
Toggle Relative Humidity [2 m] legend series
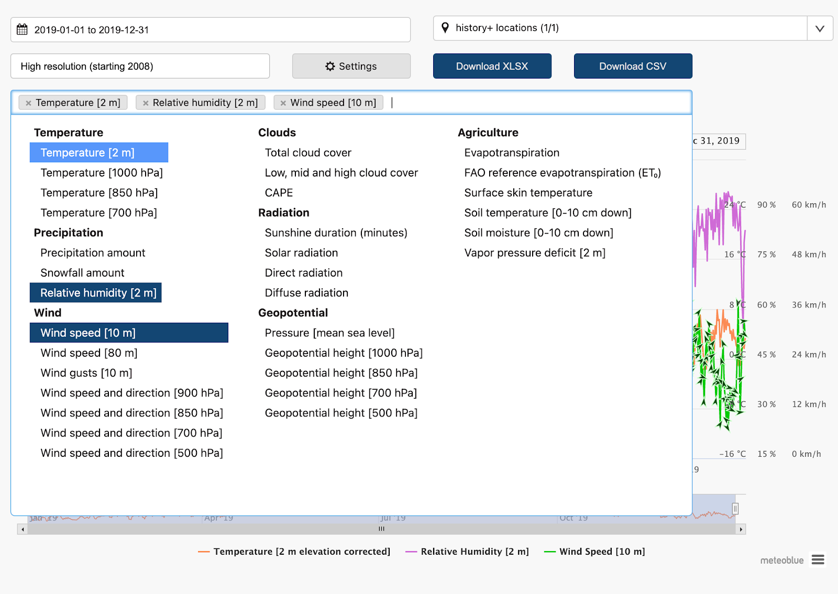pyautogui.click(x=467, y=552)
